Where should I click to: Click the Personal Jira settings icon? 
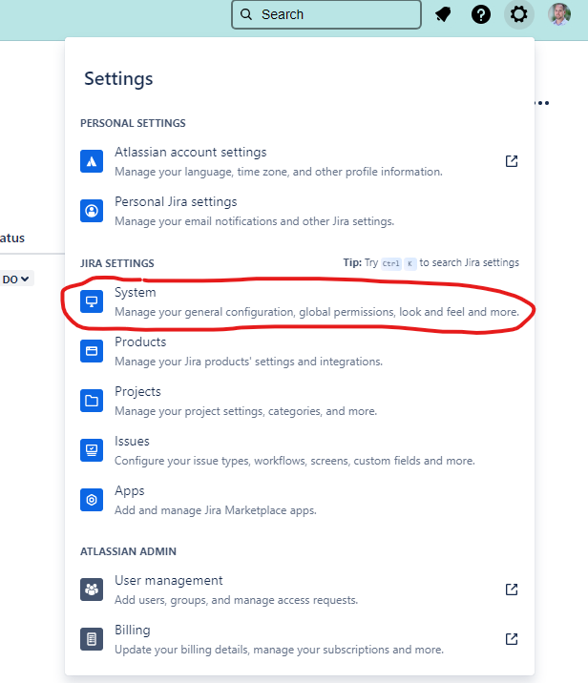pyautogui.click(x=92, y=211)
